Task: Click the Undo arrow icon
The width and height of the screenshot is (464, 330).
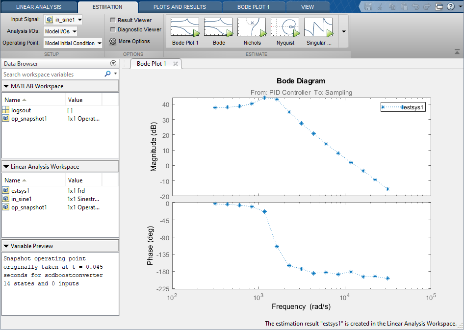Action: 416,6
